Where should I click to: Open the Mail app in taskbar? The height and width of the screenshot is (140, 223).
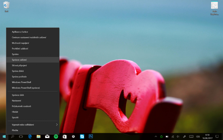(x=47, y=136)
